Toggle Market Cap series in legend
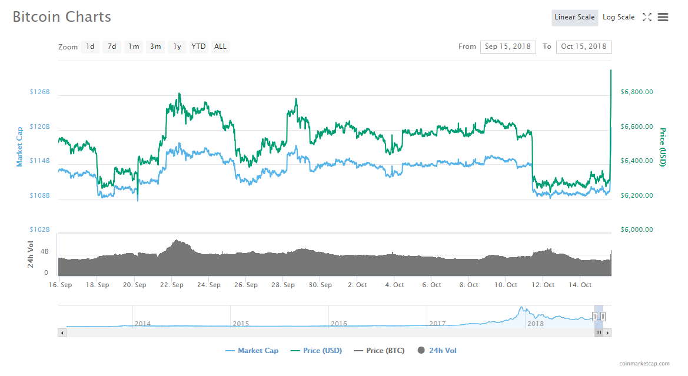This screenshot has width=688, height=376. [x=252, y=351]
